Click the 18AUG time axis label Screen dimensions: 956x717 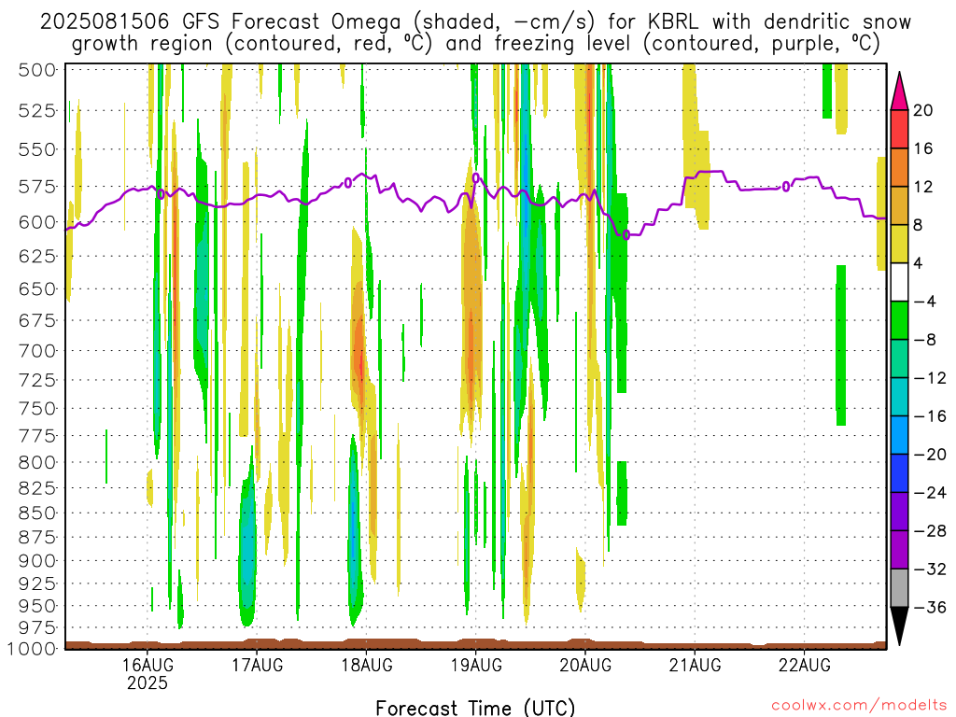pyautogui.click(x=366, y=665)
